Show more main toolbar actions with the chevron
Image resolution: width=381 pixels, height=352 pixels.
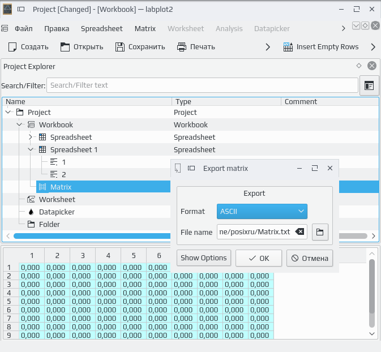268,47
